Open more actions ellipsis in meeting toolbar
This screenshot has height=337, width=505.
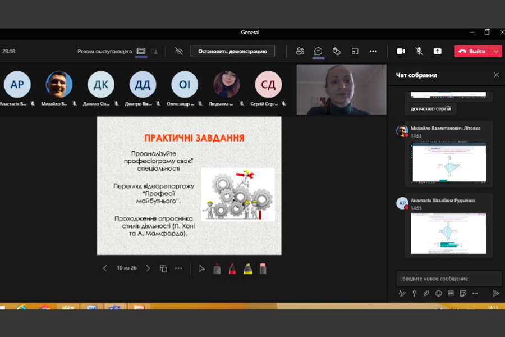pyautogui.click(x=373, y=51)
